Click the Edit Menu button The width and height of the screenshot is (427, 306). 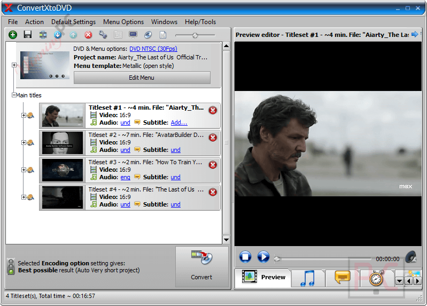[142, 78]
